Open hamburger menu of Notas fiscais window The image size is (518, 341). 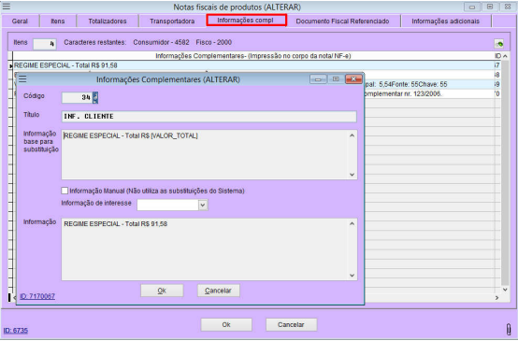(x=6, y=7)
